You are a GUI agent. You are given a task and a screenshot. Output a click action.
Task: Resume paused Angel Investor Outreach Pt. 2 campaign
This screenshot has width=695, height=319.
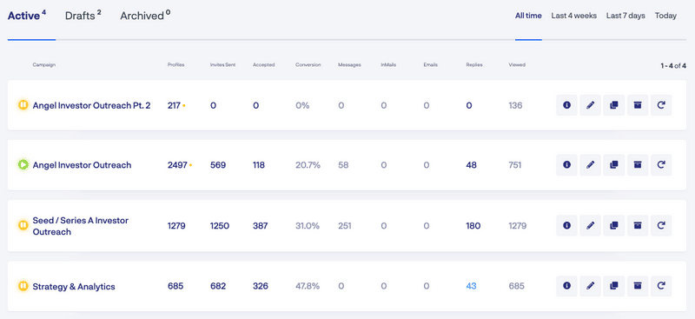tap(23, 105)
